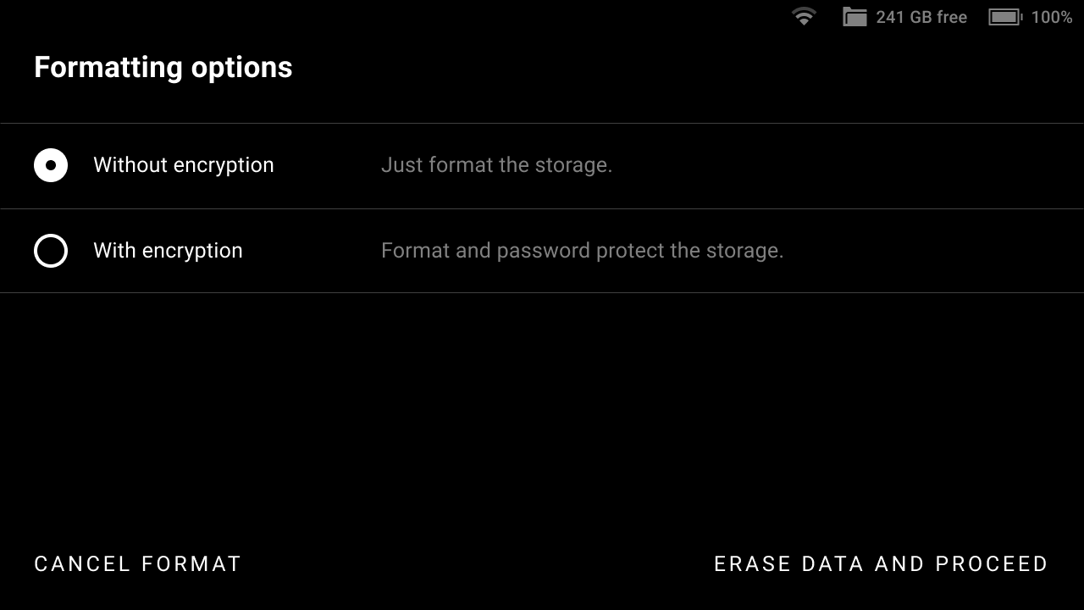The image size is (1084, 610).
Task: Click the word CANCEL in the bottom-left button
Action: [82, 564]
